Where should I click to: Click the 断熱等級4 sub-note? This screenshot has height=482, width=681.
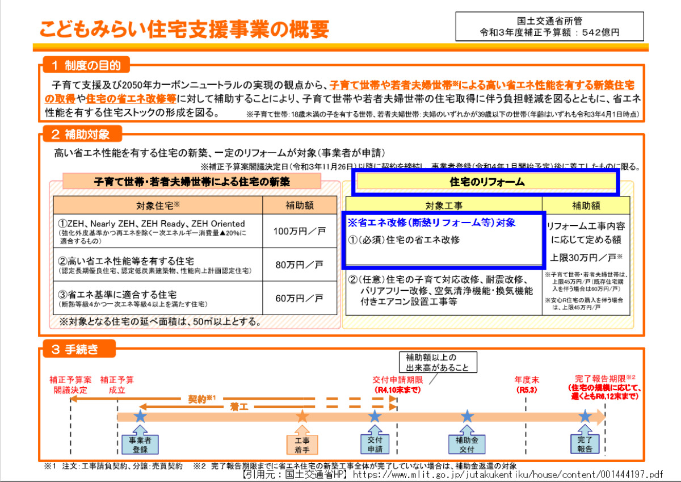[x=133, y=304]
